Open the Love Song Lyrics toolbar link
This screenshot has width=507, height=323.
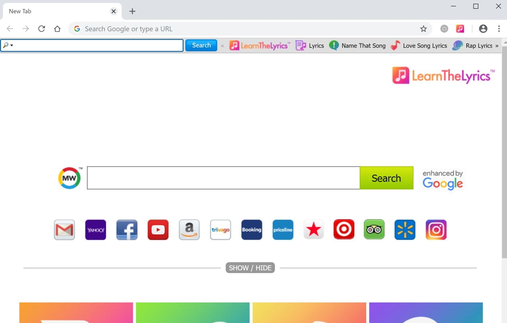(419, 46)
